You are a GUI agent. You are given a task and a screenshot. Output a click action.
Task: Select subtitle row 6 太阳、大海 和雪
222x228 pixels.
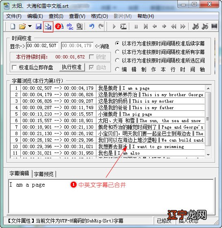108,120
